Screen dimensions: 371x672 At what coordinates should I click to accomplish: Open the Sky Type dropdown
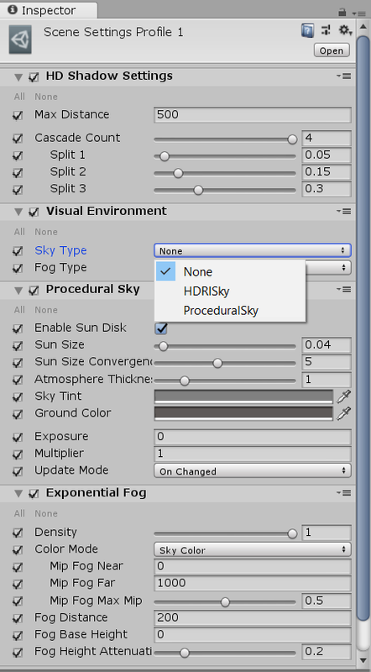(253, 250)
